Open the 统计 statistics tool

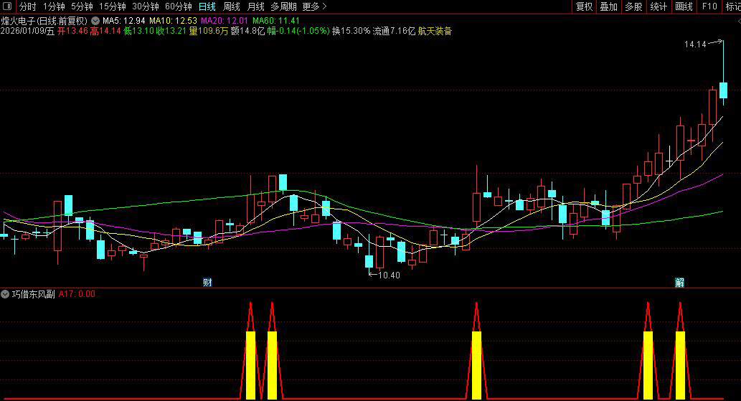pos(659,6)
